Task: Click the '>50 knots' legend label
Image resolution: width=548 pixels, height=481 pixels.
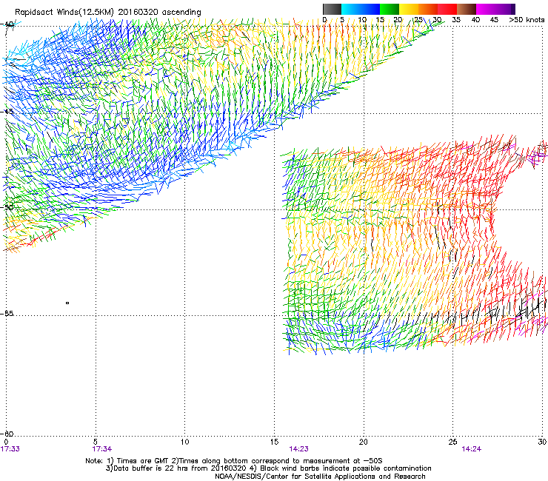Action: click(x=527, y=20)
